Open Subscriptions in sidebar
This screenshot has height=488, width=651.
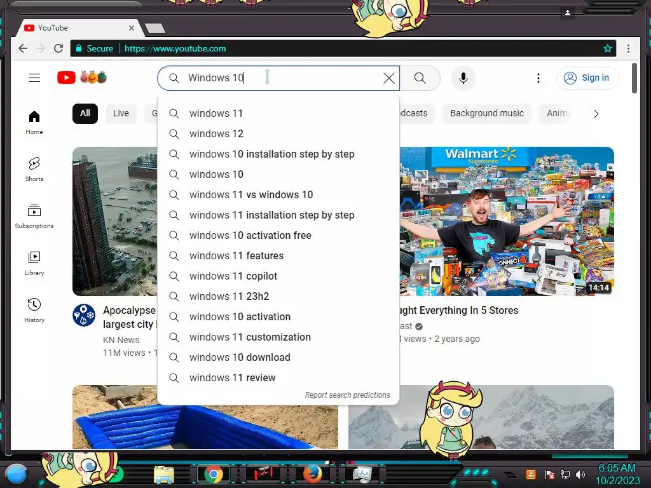click(34, 217)
